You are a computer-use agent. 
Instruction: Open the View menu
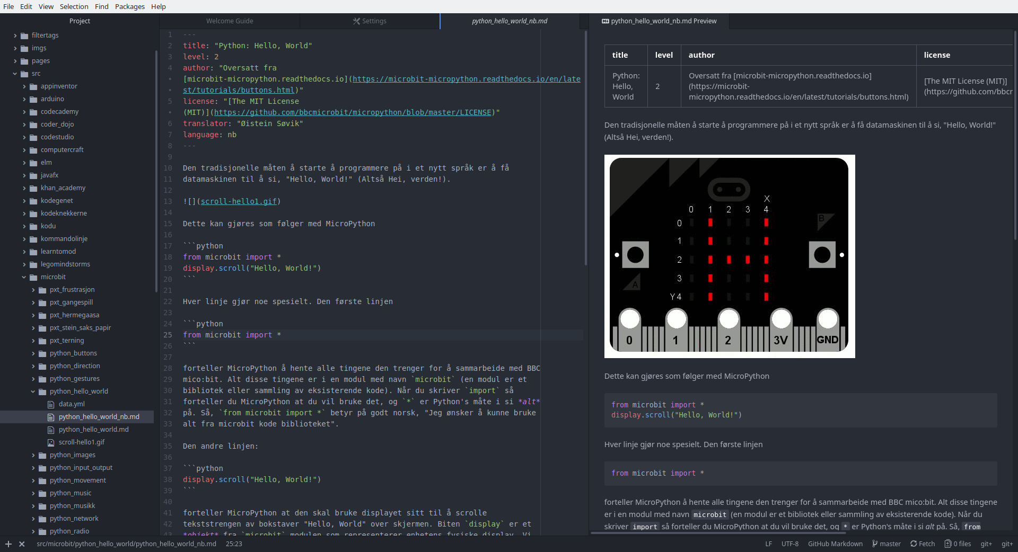pyautogui.click(x=46, y=6)
